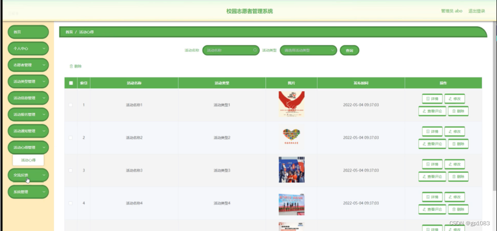
Task: Click 查看评论 button for 活动名称1
Action: 432,111
